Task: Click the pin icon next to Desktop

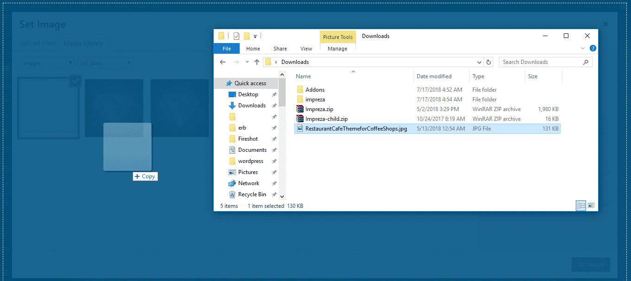Action: click(x=274, y=94)
